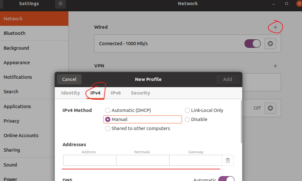Choose Link-Local Only method
Screen dimensions: 302x181
tap(204, 110)
